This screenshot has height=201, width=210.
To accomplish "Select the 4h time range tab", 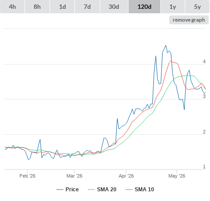I will 12,7.
